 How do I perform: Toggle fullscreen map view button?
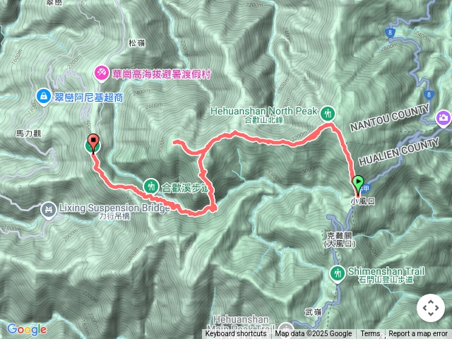coord(431,308)
